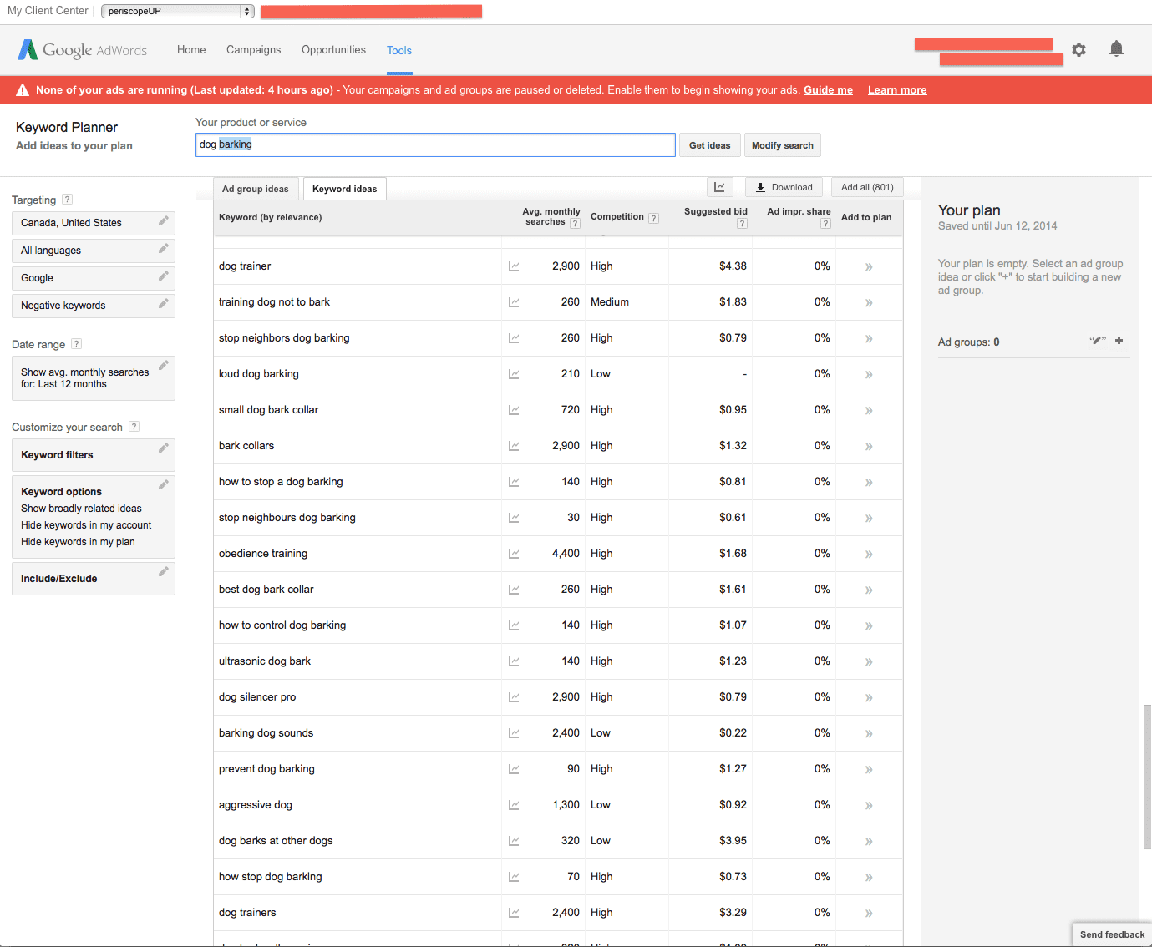Click the best dog bark collar keyword
The image size is (1152, 947).
[266, 590]
